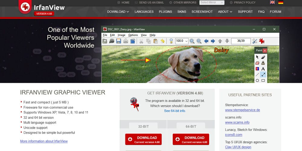Select the clone stamp tool in Paint panel
Image resolution: width=302 pixels, height=151 pixels.
point(263,63)
